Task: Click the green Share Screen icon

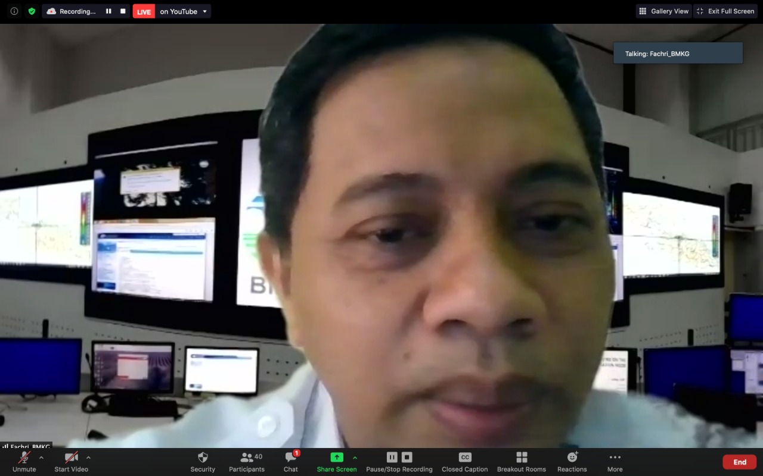Action: pos(337,457)
